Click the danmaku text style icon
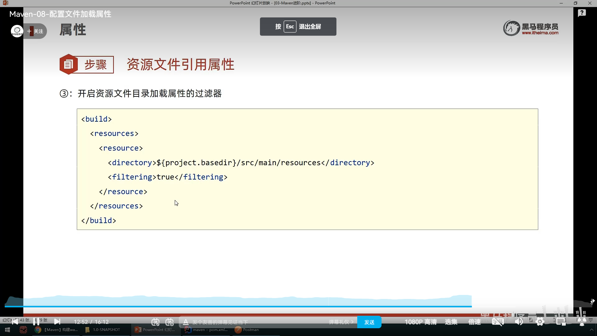 [x=186, y=322]
